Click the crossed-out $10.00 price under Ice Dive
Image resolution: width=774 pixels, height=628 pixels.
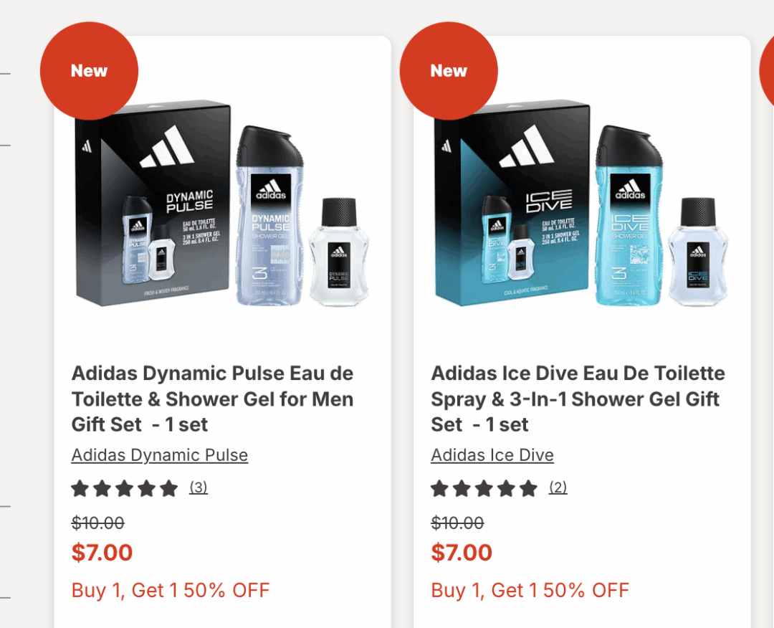[458, 523]
